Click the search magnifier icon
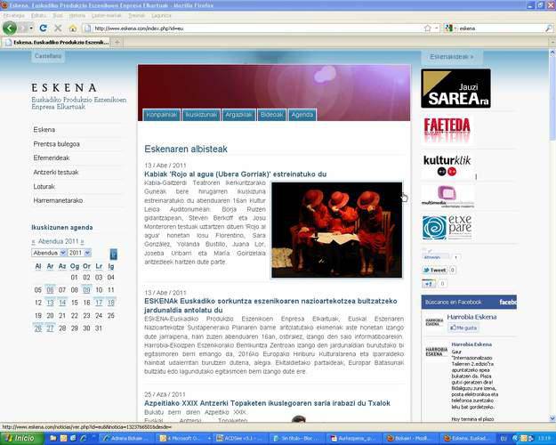 point(549,28)
